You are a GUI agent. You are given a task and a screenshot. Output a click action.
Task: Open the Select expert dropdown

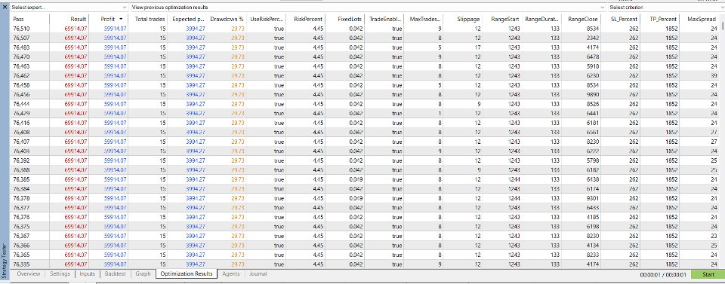(69, 8)
